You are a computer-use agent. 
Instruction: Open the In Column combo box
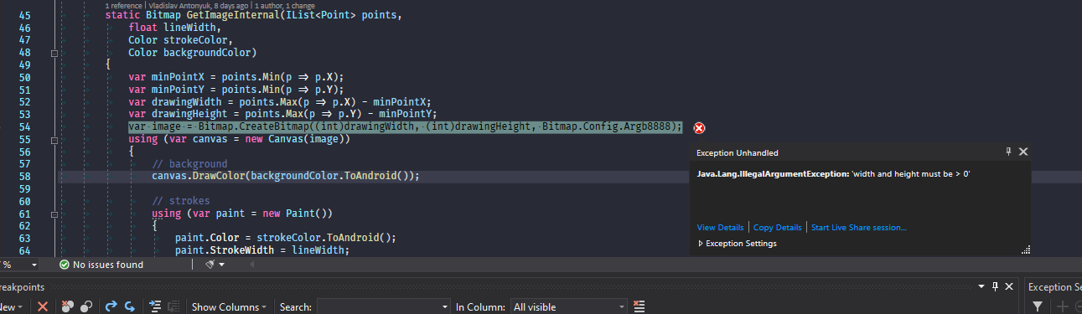coord(568,307)
